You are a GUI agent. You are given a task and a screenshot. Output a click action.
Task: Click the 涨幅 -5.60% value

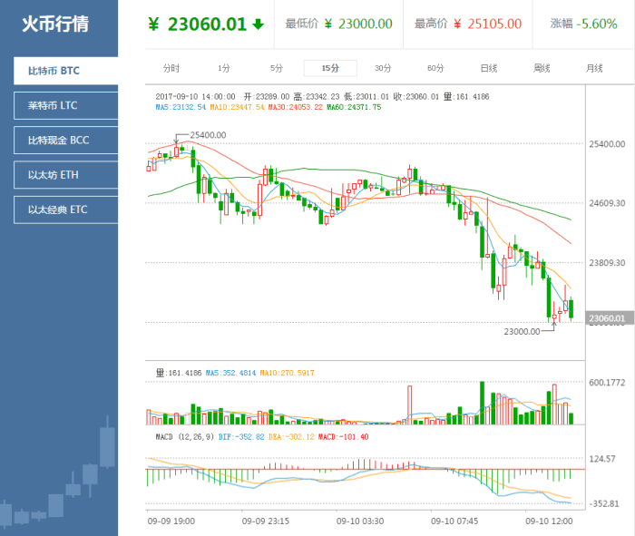(597, 24)
